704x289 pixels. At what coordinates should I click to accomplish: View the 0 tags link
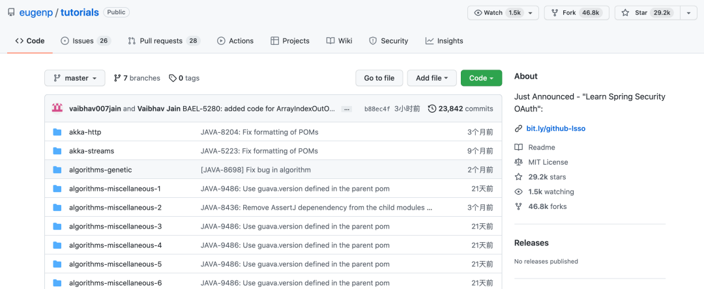point(184,78)
